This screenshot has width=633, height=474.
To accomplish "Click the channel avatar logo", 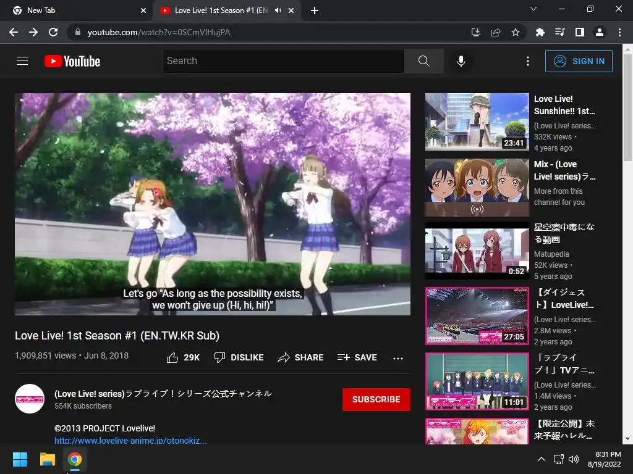I will (30, 399).
